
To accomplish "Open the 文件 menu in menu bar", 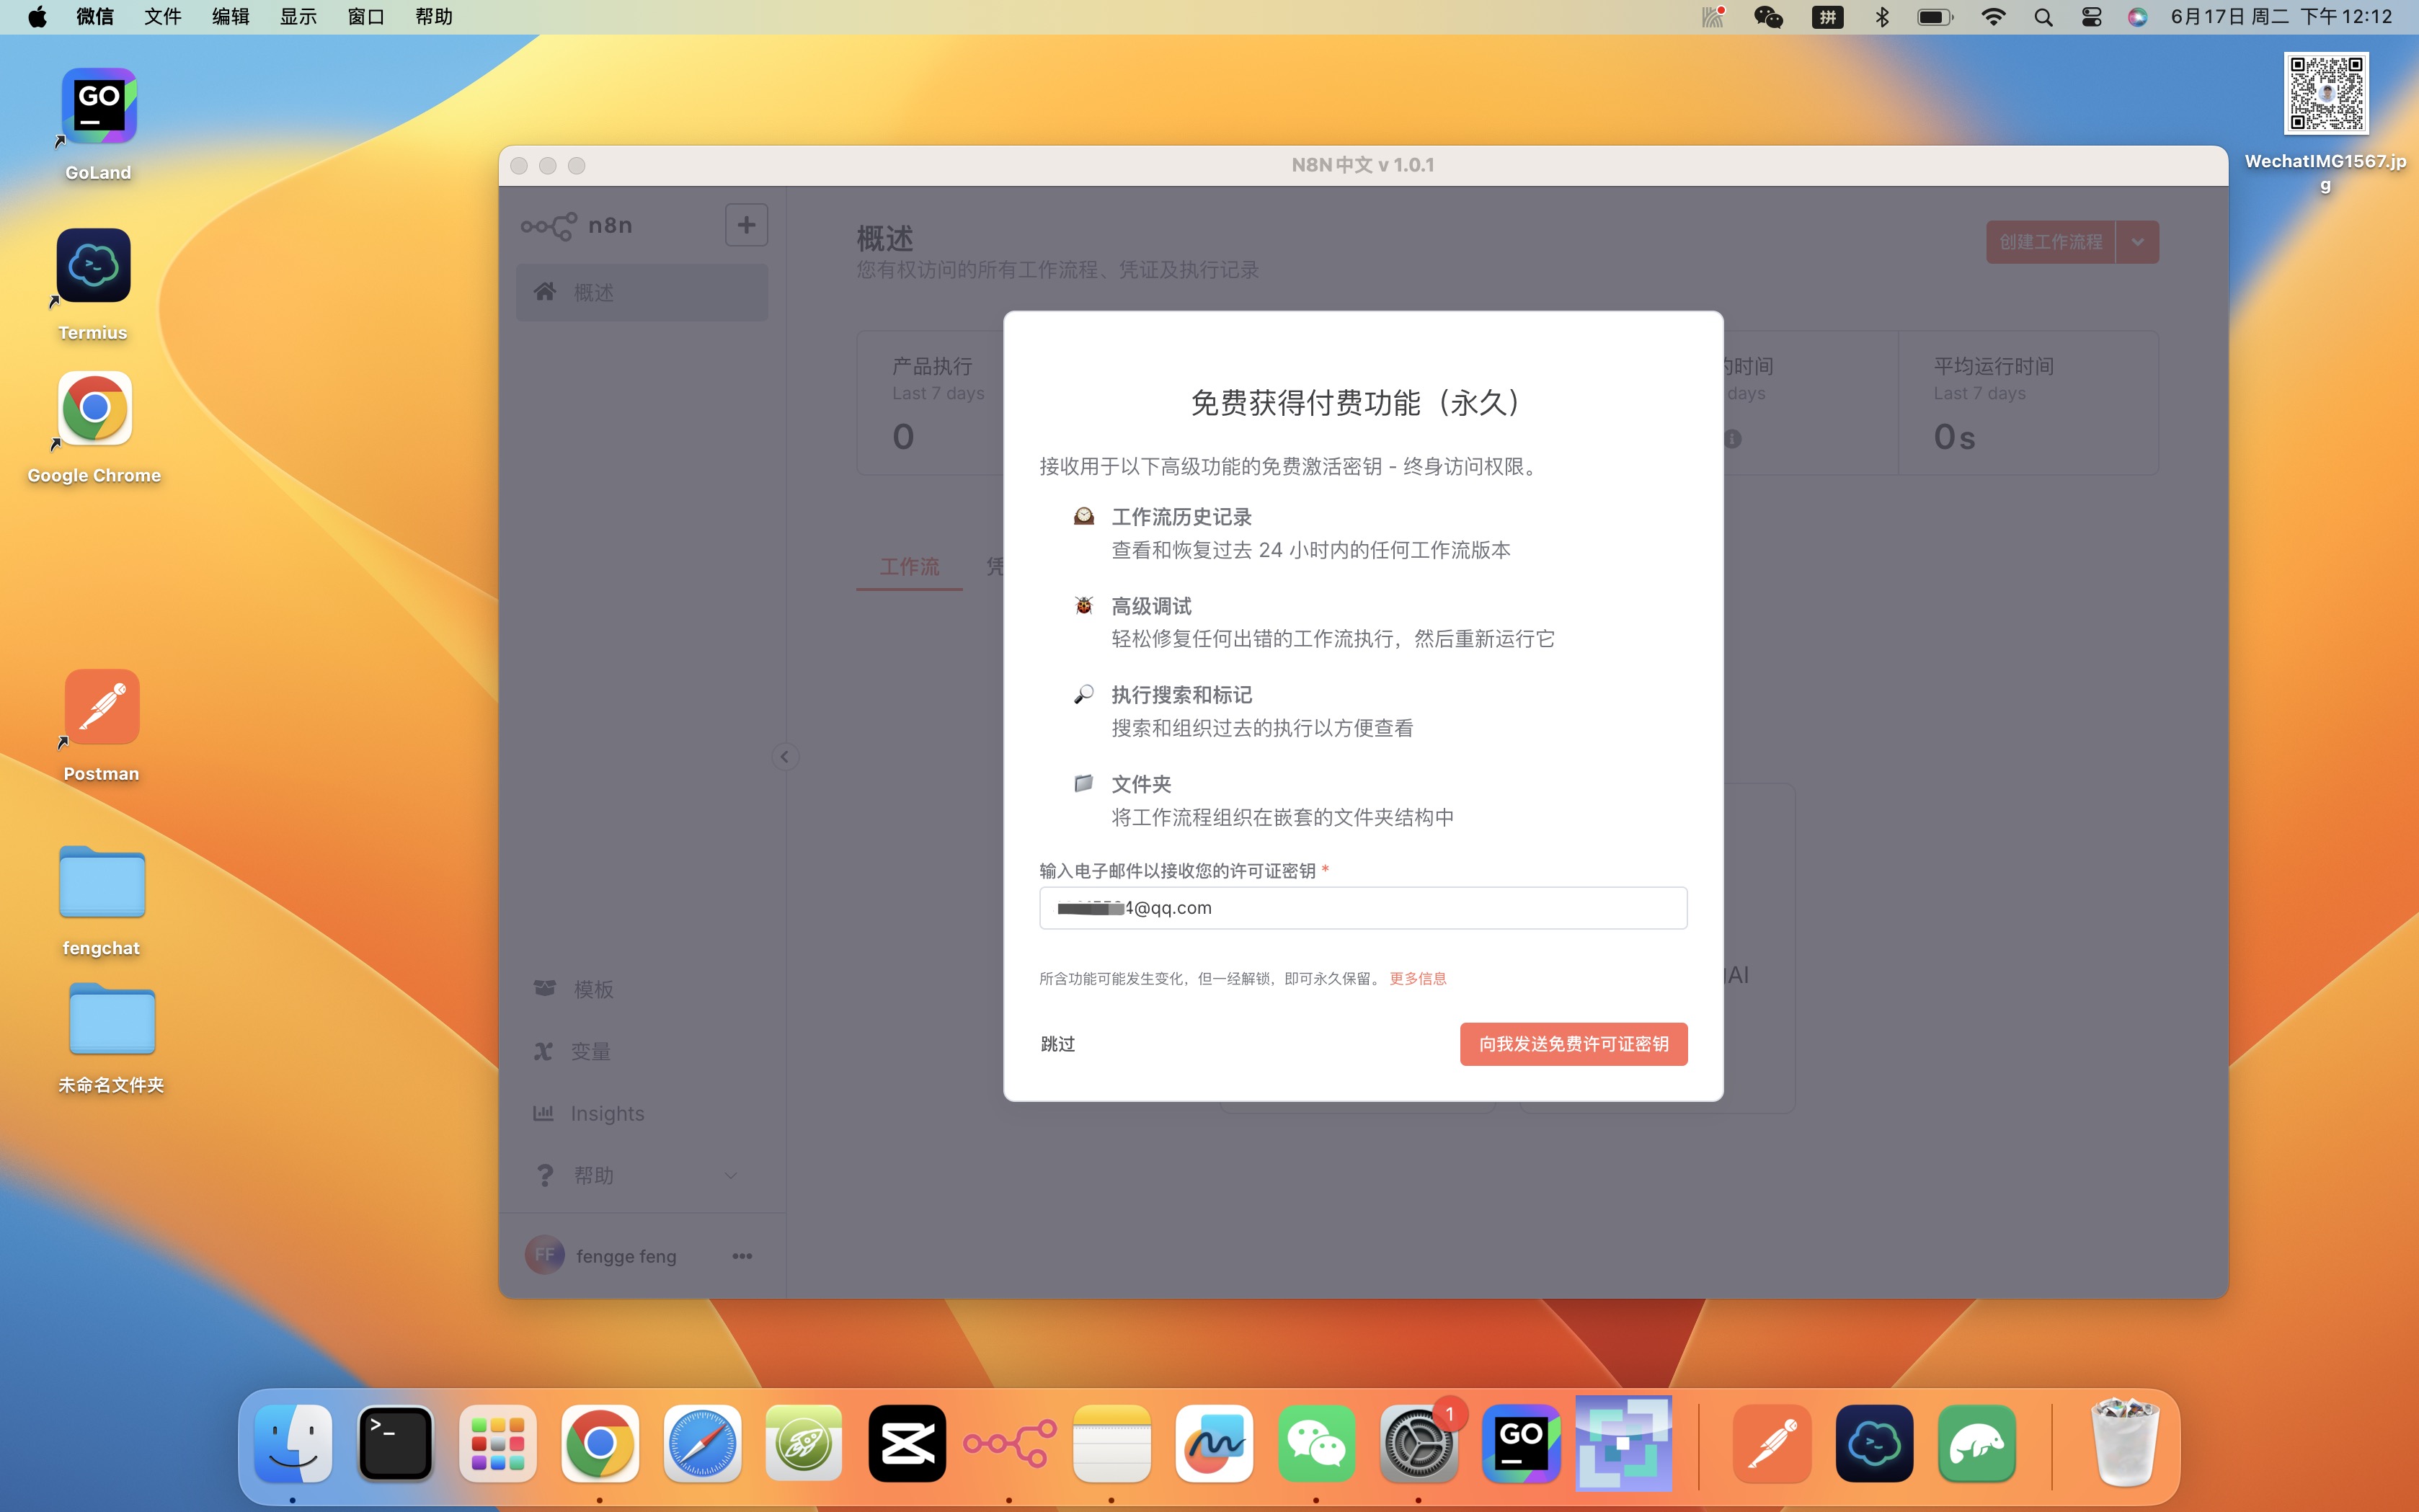I will click(x=162, y=17).
